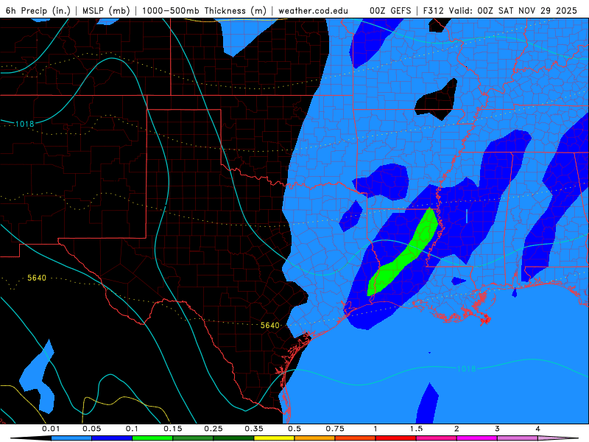Click the 0.05 legend value

point(91,429)
